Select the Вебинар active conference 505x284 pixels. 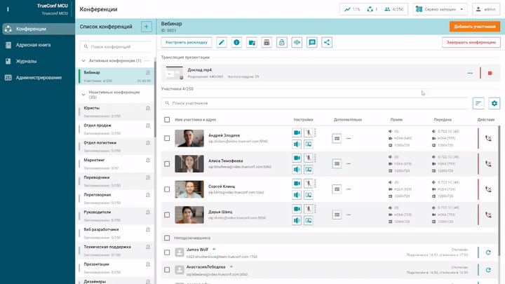point(116,76)
